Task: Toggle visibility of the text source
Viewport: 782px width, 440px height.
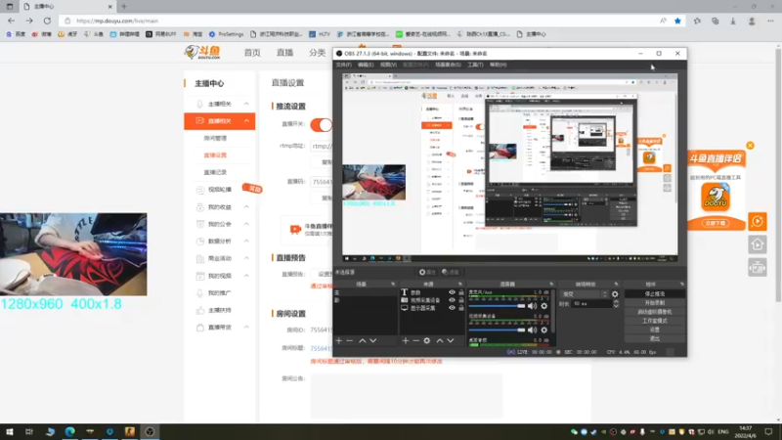Action: 452,292
